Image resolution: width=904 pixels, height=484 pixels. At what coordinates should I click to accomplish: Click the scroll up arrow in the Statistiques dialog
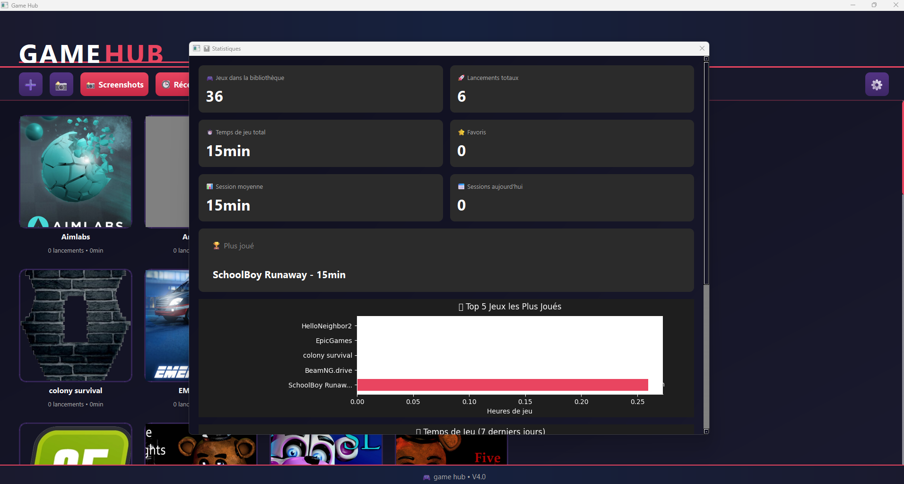706,59
